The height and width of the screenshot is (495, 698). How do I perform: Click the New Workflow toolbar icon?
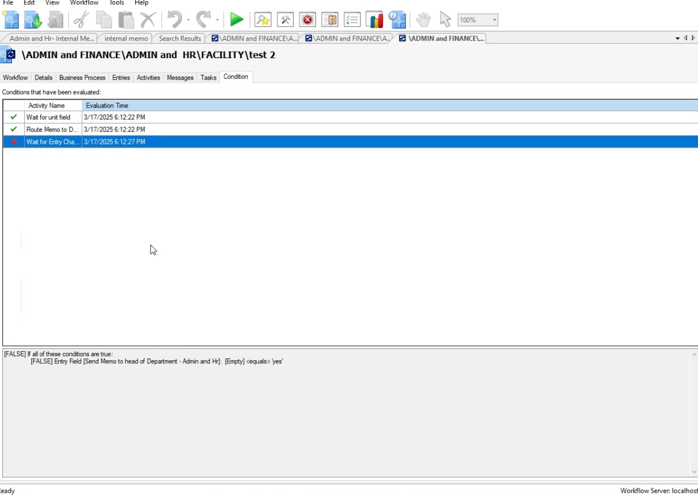point(11,20)
